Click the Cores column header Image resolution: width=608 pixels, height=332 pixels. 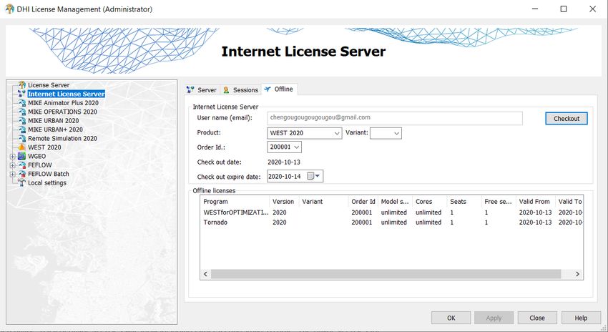click(x=429, y=202)
